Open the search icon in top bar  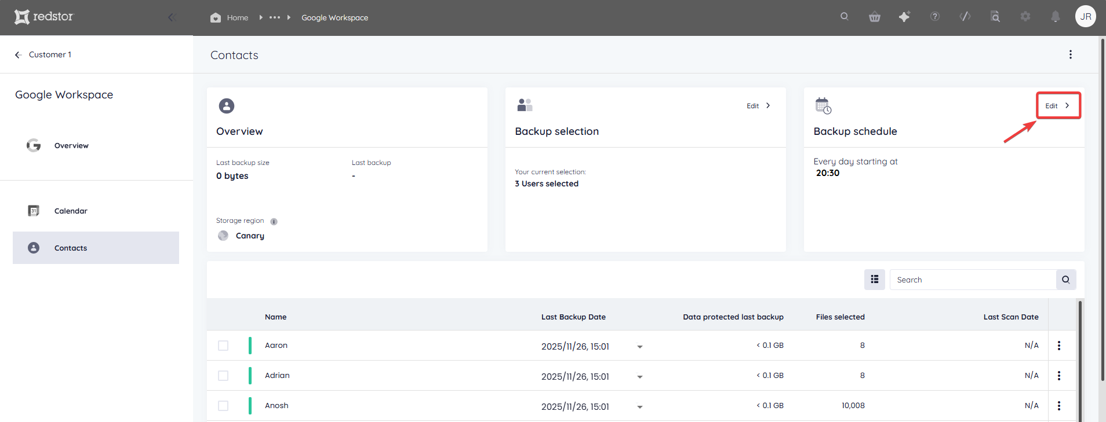click(845, 16)
